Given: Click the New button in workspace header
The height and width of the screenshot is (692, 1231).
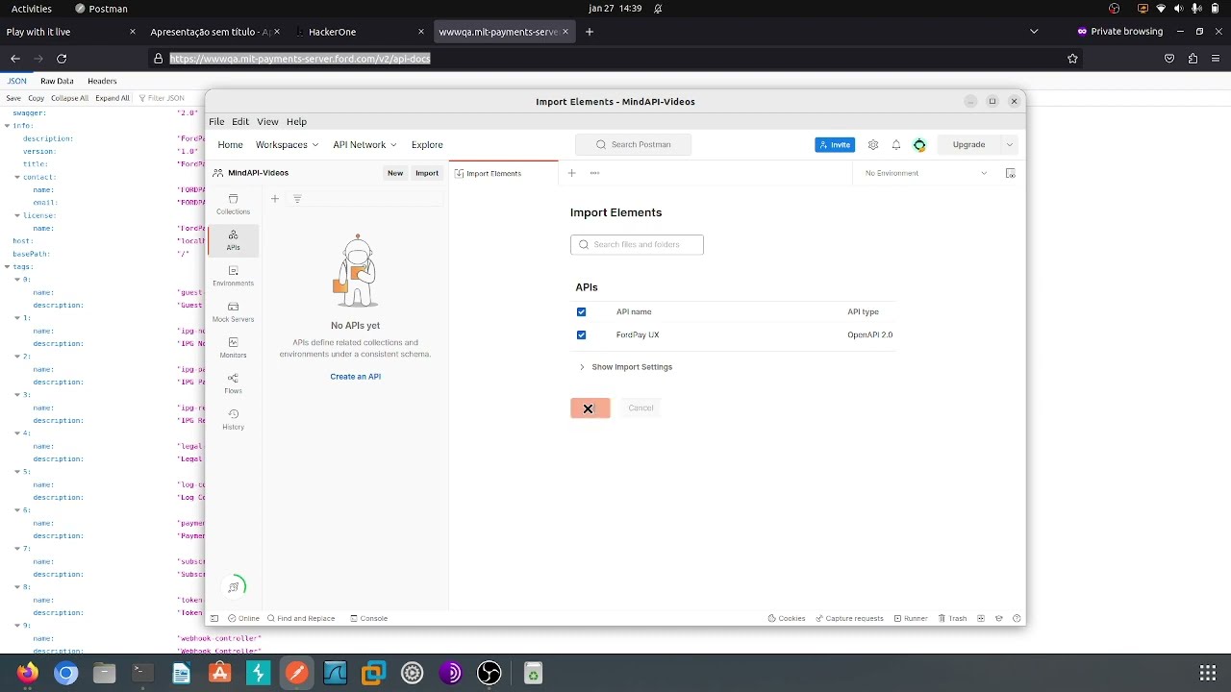Looking at the screenshot, I should pyautogui.click(x=395, y=173).
